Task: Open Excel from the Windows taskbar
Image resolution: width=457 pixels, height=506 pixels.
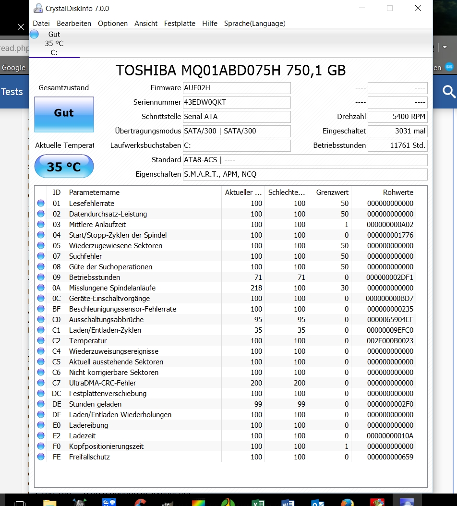Action: (259, 502)
